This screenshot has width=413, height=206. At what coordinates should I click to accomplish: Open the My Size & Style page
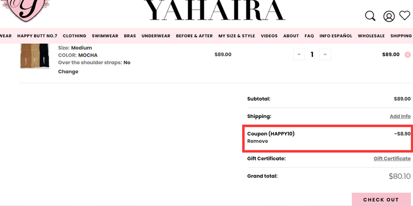(x=237, y=36)
